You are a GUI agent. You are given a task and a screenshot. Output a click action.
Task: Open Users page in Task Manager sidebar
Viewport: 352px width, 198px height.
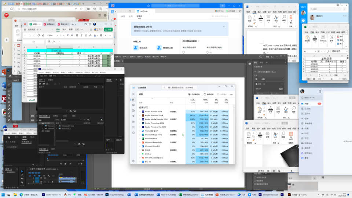point(133,122)
